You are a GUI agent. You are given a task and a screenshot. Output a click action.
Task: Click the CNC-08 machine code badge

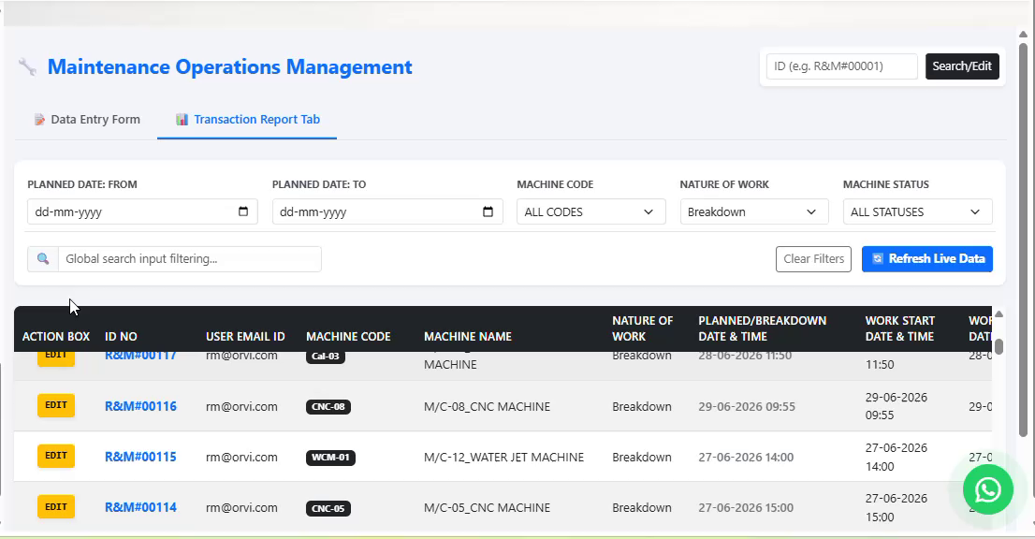(x=328, y=406)
